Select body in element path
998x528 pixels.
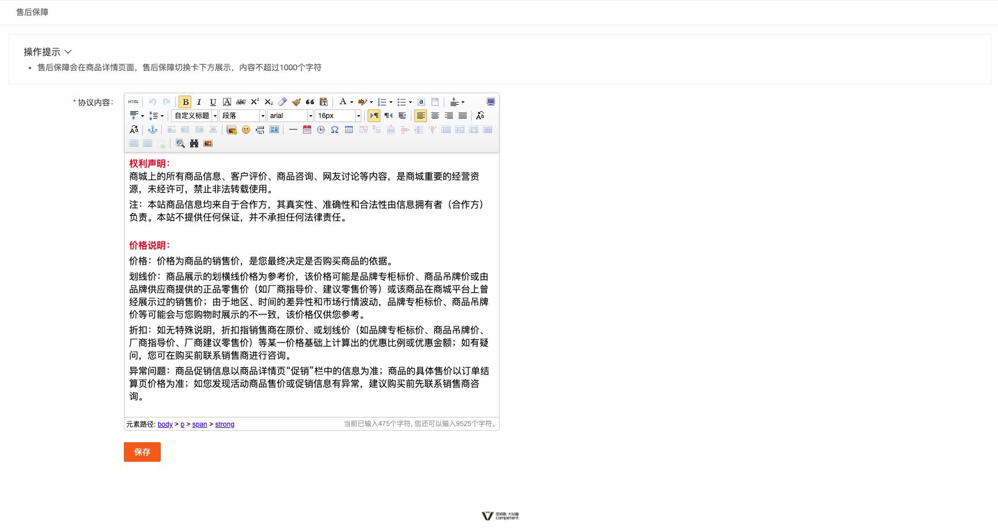coord(165,424)
